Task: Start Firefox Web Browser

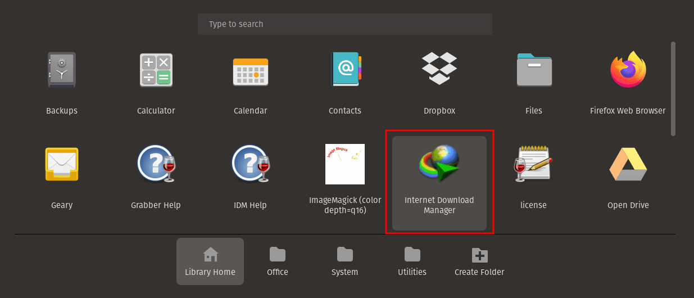Action: tap(628, 70)
